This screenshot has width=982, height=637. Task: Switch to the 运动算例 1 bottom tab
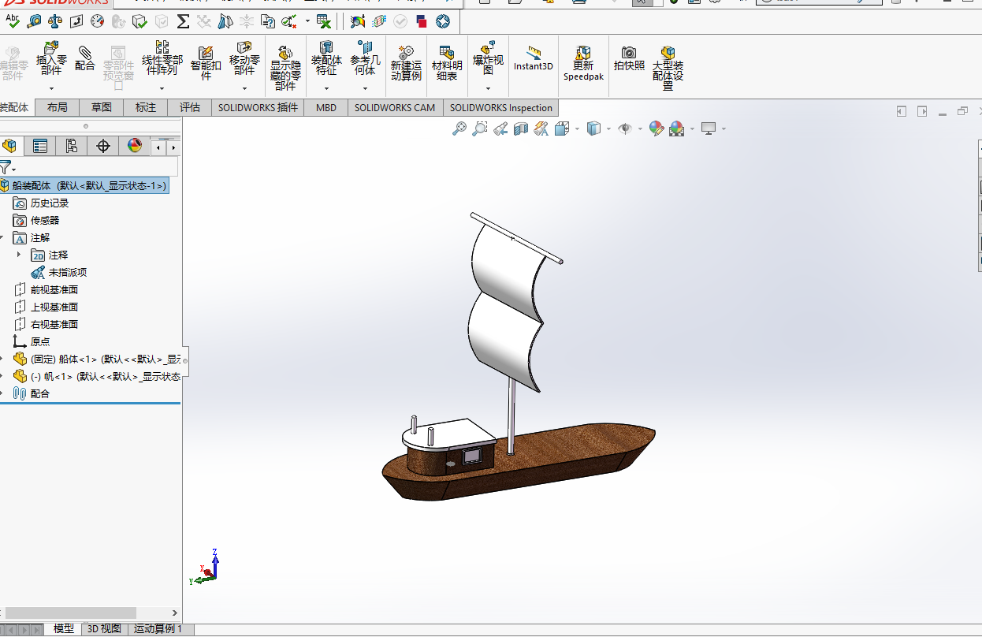158,628
